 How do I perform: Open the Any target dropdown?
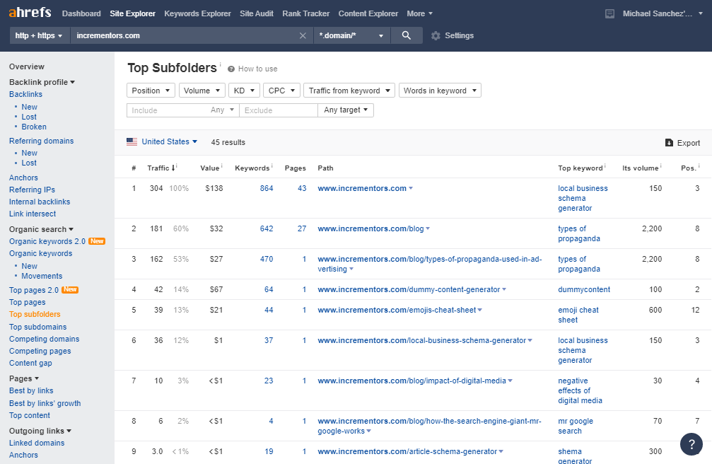[346, 110]
